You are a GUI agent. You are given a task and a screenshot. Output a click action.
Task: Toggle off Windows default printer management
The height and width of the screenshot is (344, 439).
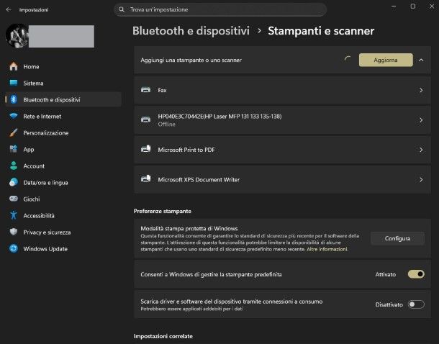[415, 274]
